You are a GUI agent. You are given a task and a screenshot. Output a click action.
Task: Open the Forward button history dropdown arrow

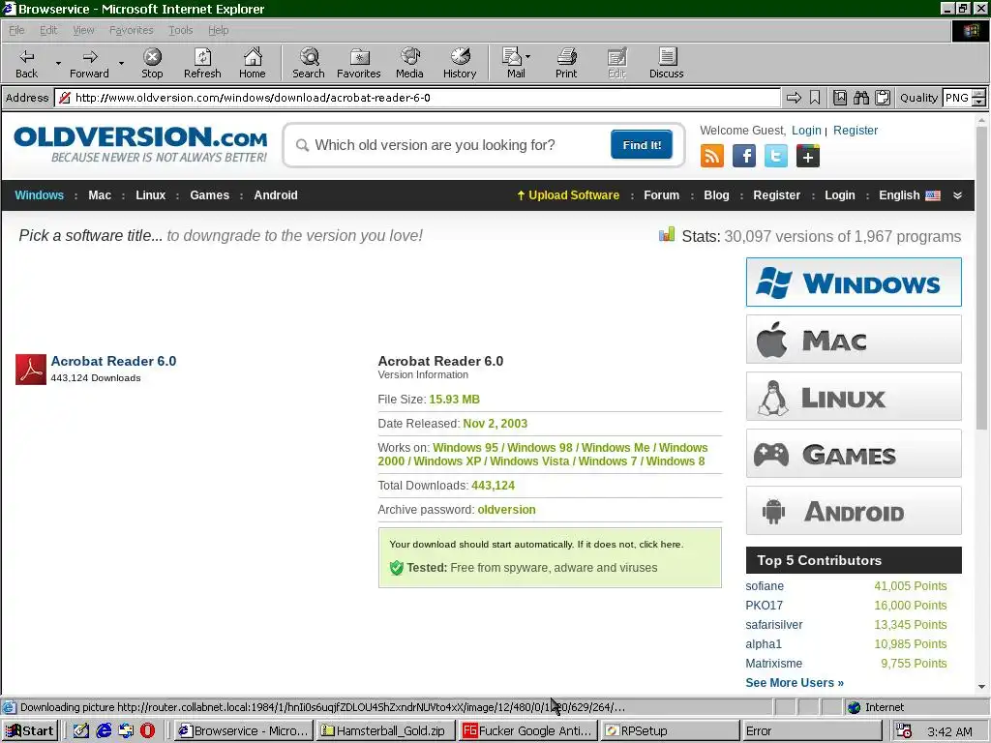pos(121,63)
